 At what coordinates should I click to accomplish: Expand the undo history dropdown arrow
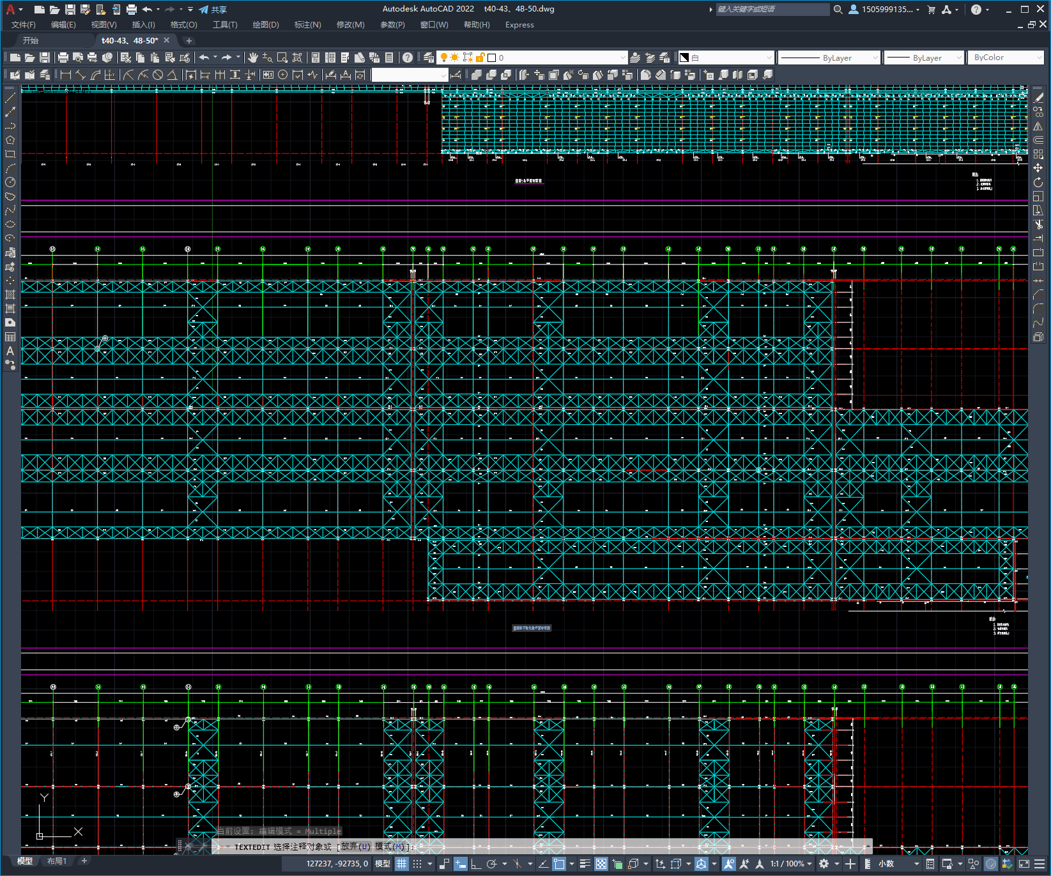tap(215, 58)
